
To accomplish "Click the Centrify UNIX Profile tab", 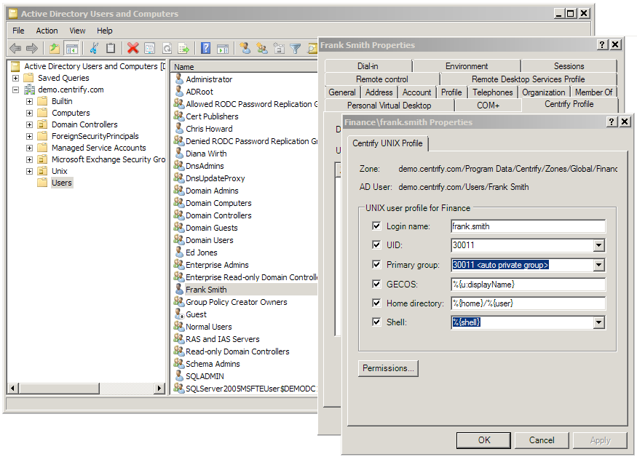I will (387, 143).
